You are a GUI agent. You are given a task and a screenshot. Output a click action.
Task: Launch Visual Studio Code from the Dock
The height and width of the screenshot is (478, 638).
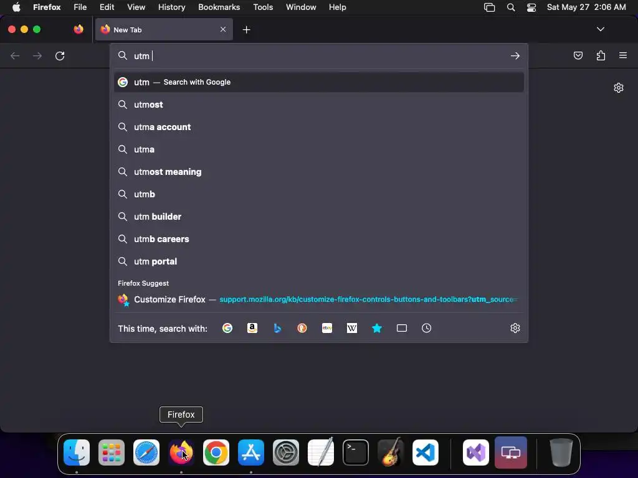coord(425,452)
